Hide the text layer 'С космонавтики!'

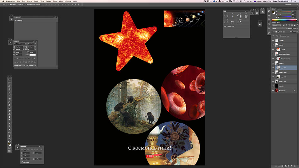(273, 36)
